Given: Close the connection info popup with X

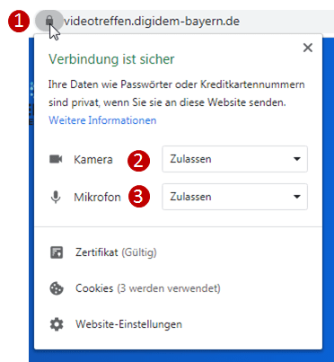Looking at the screenshot, I should [x=308, y=48].
